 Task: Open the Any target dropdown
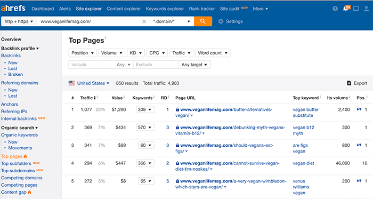coord(194,65)
